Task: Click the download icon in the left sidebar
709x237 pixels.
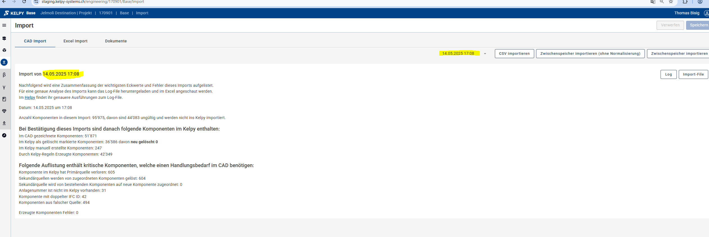Action: [x=4, y=123]
